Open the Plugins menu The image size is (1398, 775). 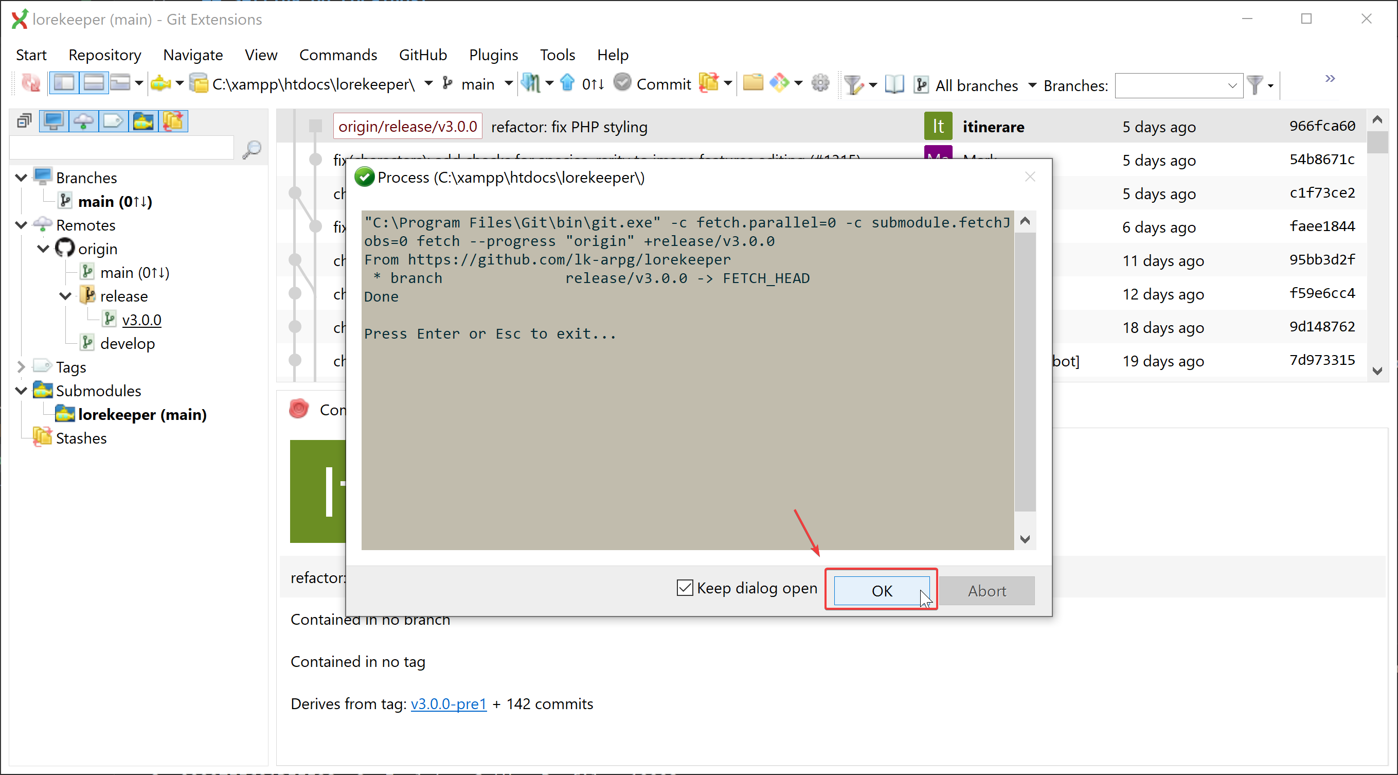pyautogui.click(x=493, y=55)
